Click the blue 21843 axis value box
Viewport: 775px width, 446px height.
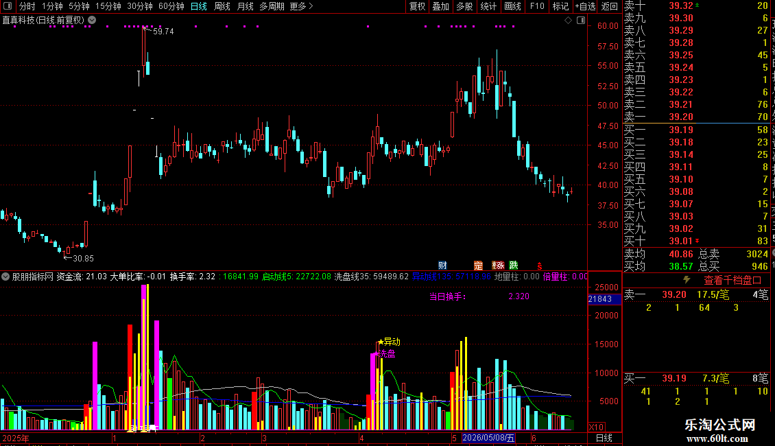[604, 298]
